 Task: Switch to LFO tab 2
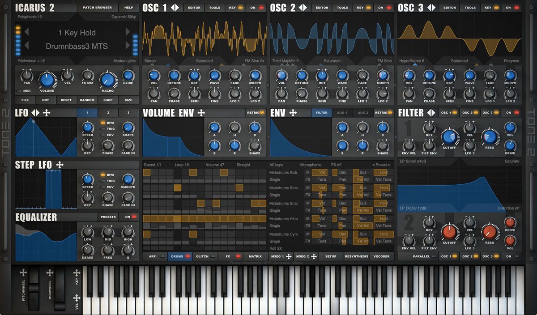[108, 113]
